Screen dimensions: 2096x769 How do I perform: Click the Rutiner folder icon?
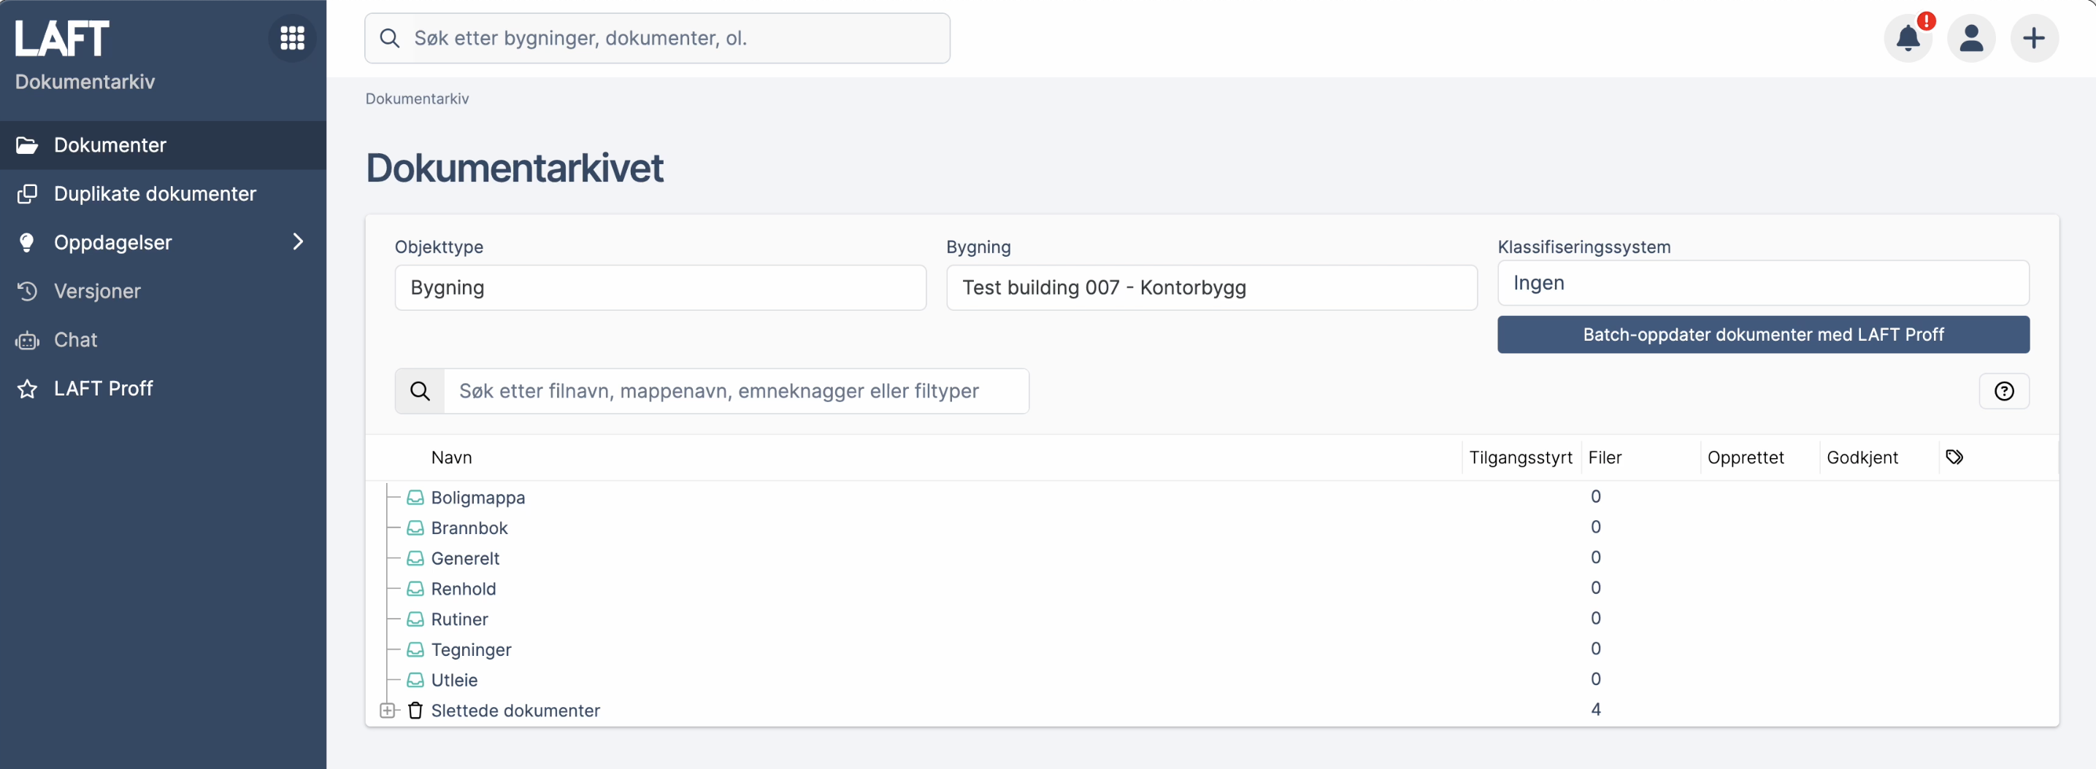pyautogui.click(x=415, y=619)
